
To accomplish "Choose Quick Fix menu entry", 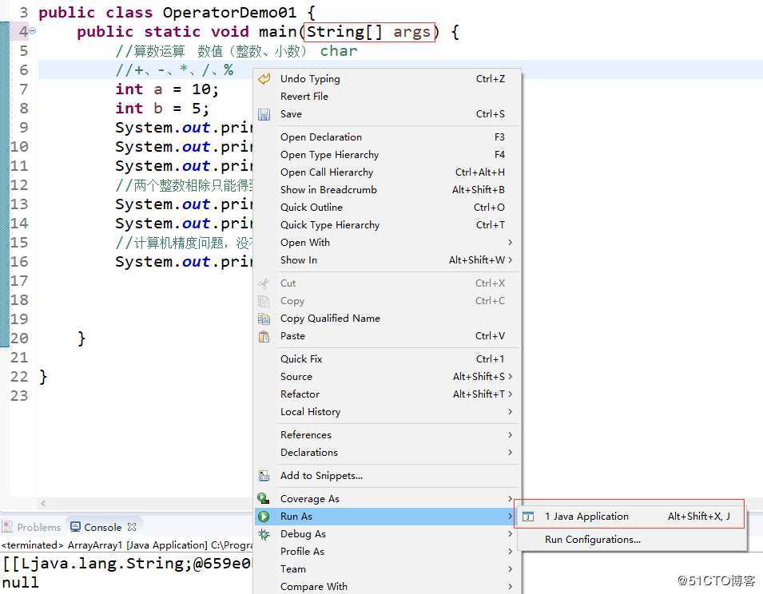I will coord(387,358).
